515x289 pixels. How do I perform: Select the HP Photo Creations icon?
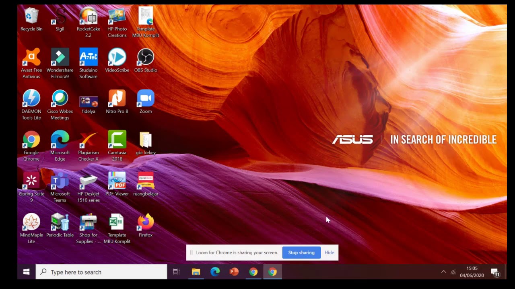117,22
